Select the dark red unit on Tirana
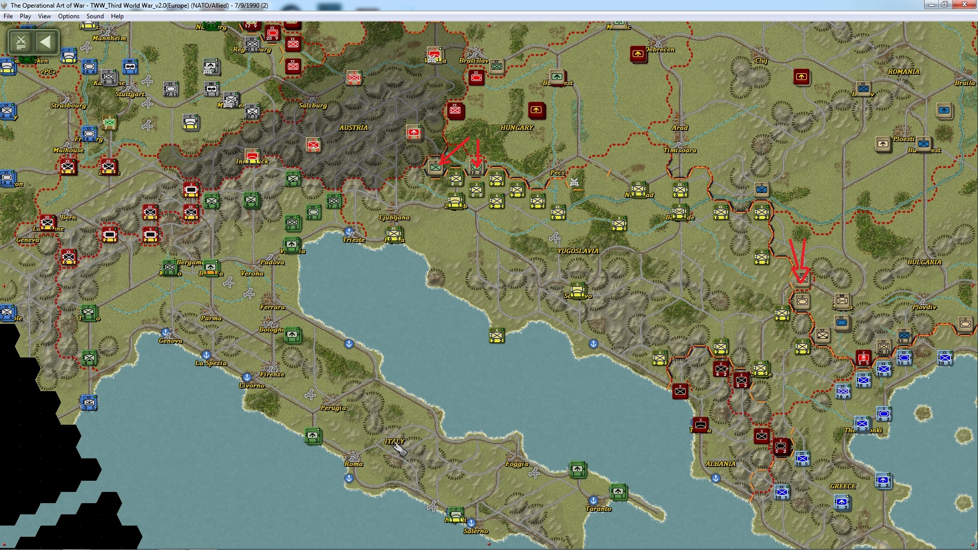Screen dimensions: 978x550 pos(700,425)
